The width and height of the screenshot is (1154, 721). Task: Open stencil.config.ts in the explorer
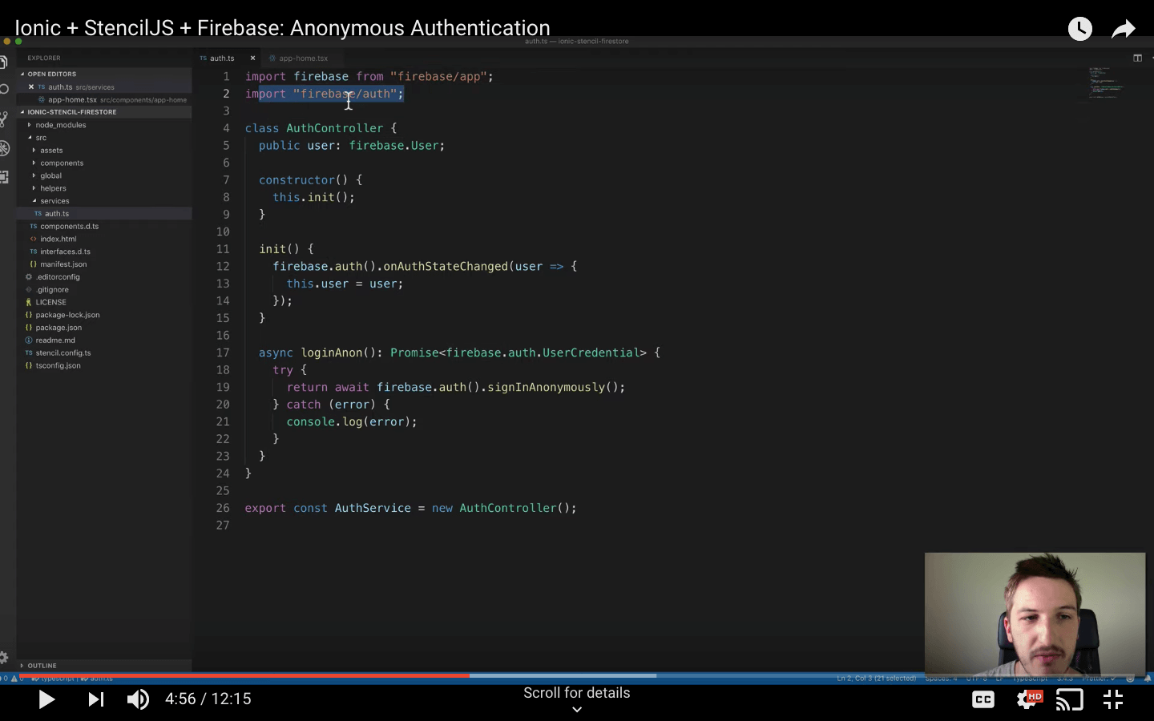(63, 352)
